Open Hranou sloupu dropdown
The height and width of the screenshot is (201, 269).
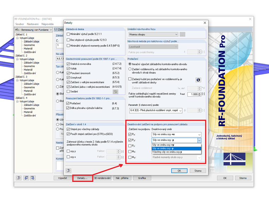[153, 35]
